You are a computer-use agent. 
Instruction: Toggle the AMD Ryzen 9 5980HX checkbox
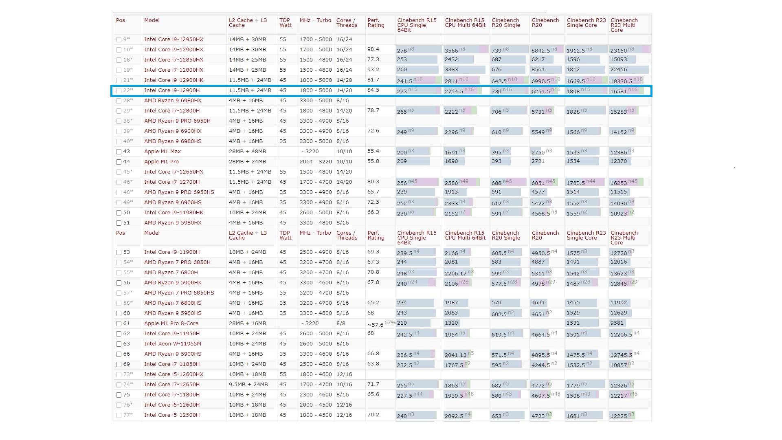pyautogui.click(x=119, y=223)
